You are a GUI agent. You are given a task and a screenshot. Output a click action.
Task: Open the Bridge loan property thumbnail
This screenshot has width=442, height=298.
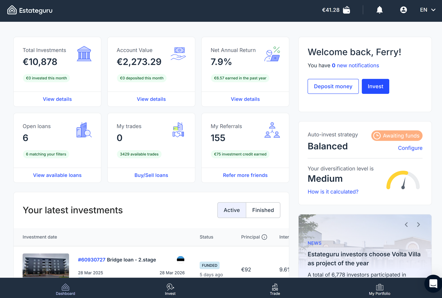click(46, 265)
